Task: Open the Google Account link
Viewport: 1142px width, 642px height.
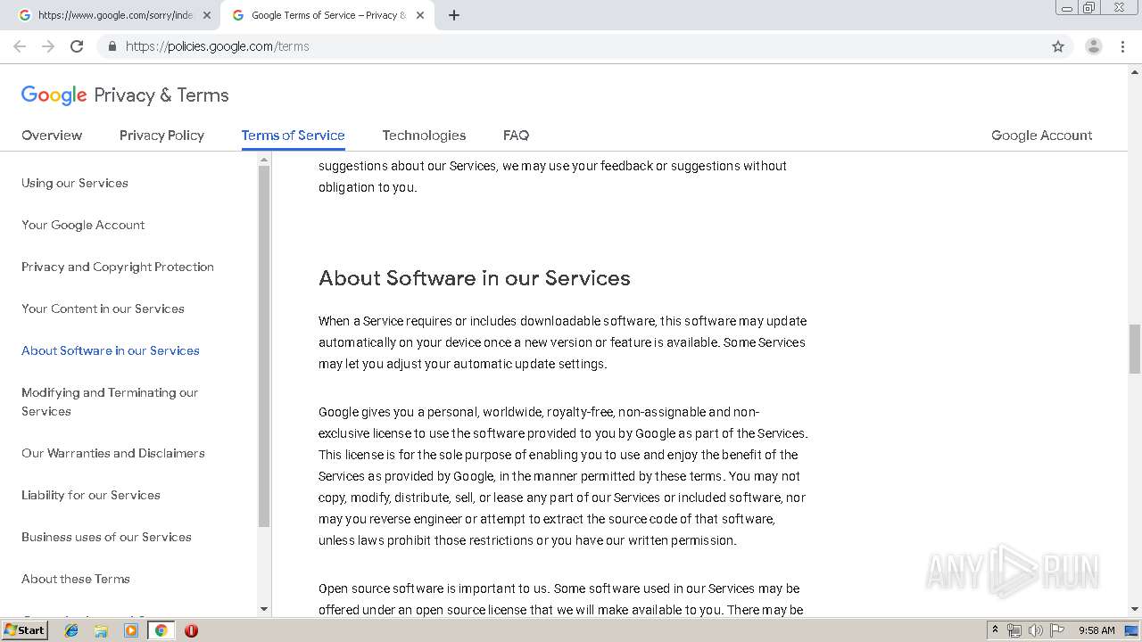Action: pos(1041,136)
